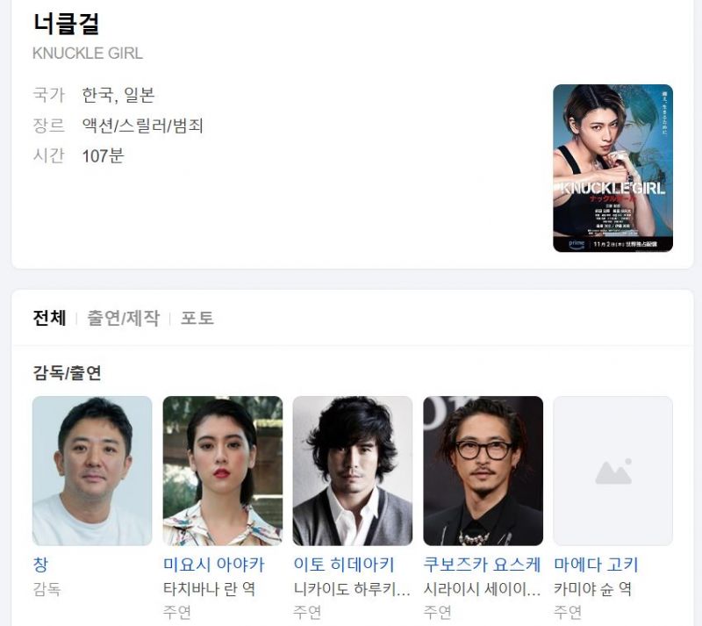This screenshot has height=626, width=702.
Task: Click 미요시 아야카's profile photo
Action: pos(223,471)
